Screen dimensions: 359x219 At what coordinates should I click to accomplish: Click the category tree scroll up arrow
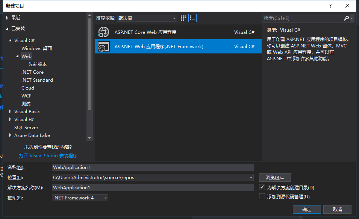click(x=89, y=15)
